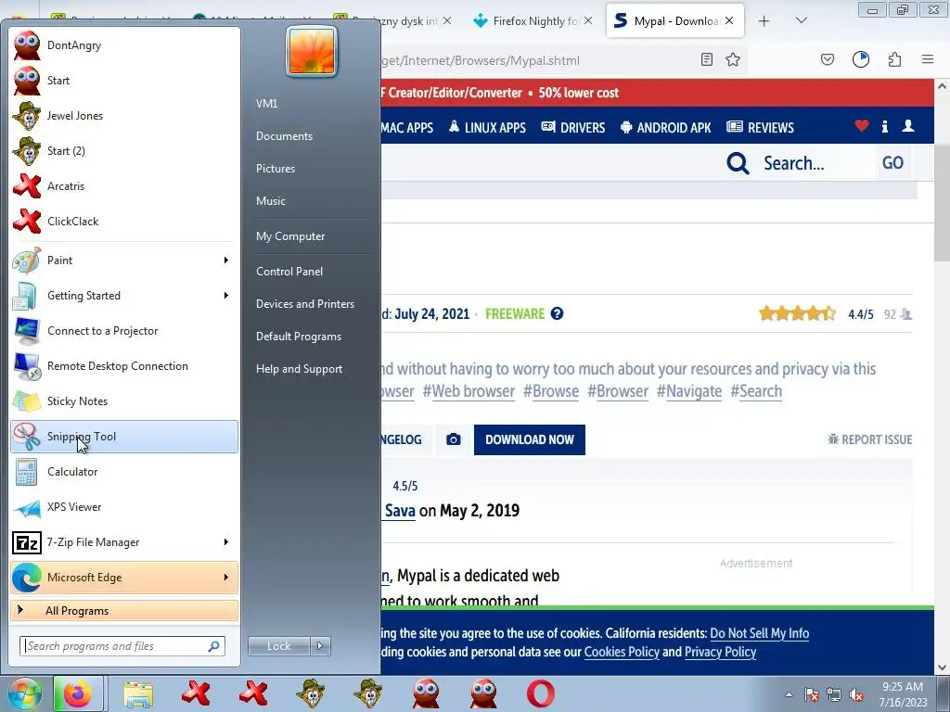Open XPS Viewer

tap(124, 507)
